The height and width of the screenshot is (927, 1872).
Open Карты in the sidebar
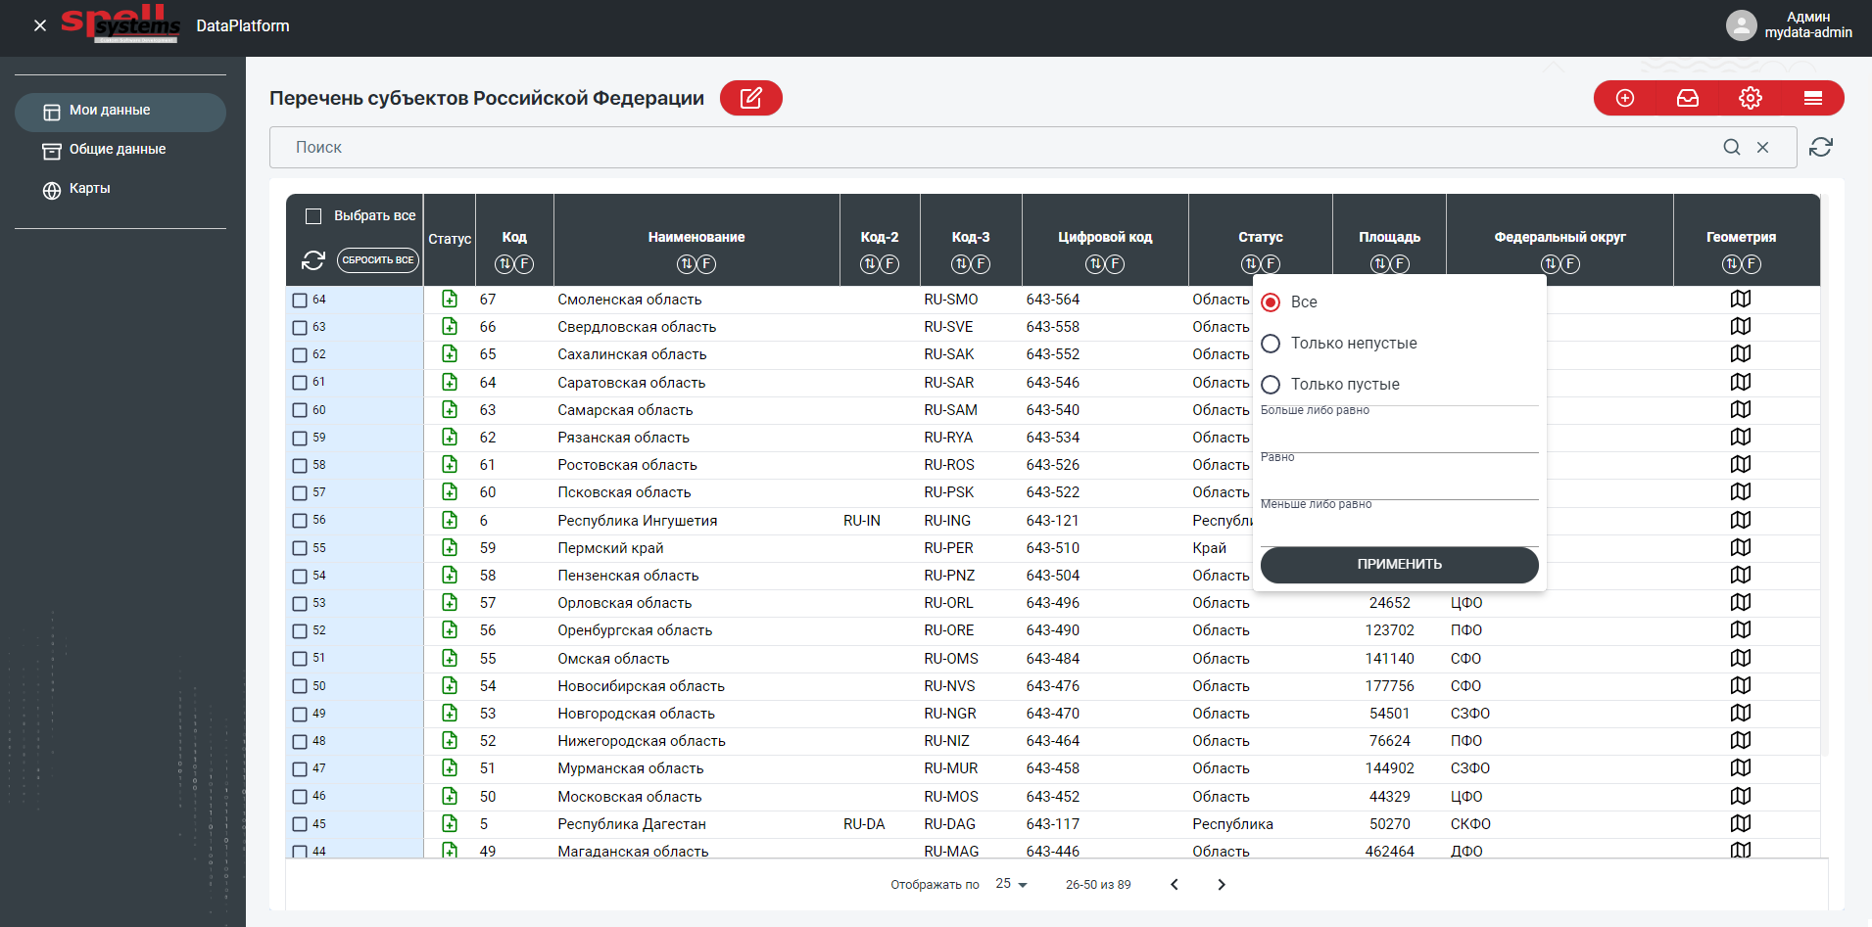(120, 189)
